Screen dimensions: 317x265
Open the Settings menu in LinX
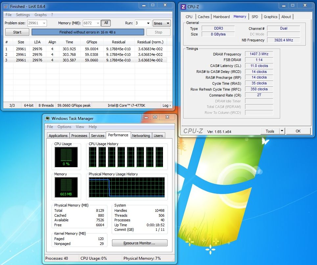coord(23,15)
